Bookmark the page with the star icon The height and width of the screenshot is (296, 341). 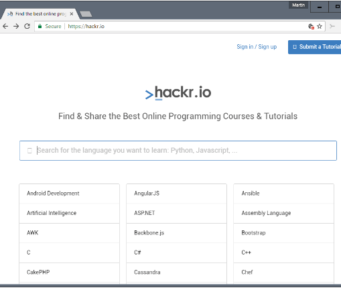(x=320, y=26)
